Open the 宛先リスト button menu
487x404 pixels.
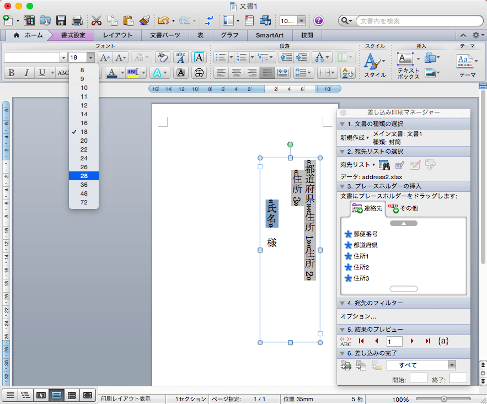[x=358, y=164]
